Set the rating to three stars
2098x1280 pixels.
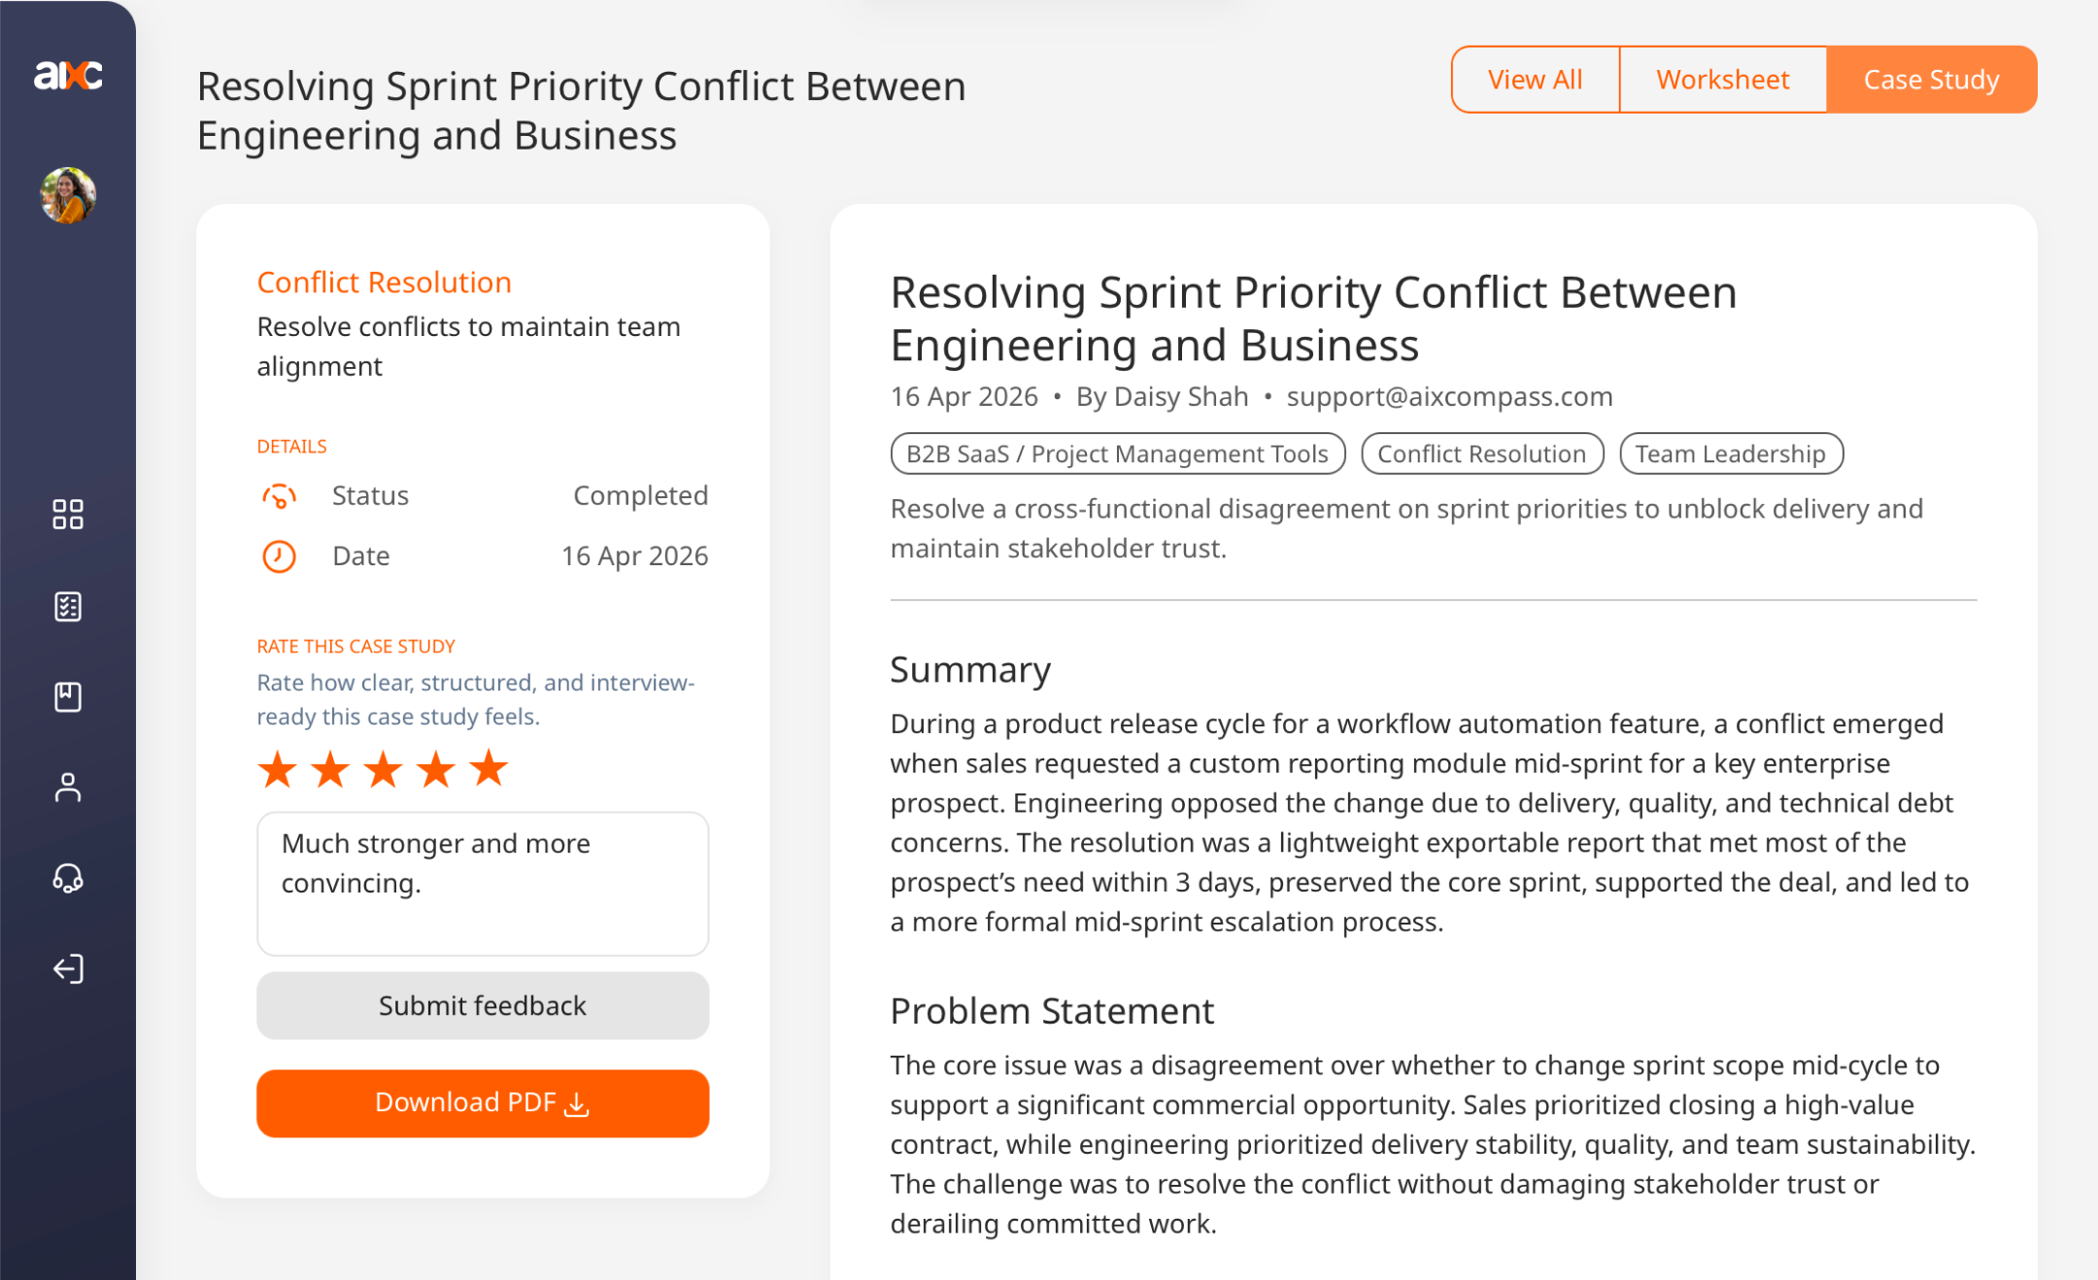click(384, 770)
